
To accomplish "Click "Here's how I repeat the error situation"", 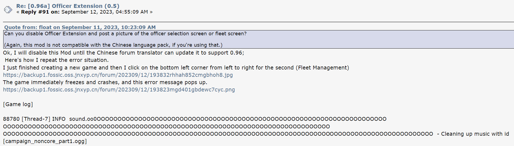I will tap(56, 60).
